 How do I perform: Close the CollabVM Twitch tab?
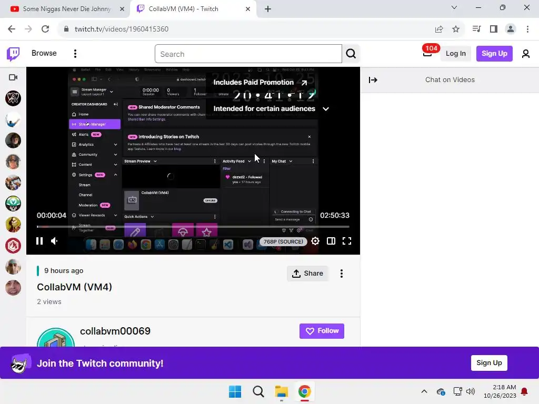tap(248, 9)
